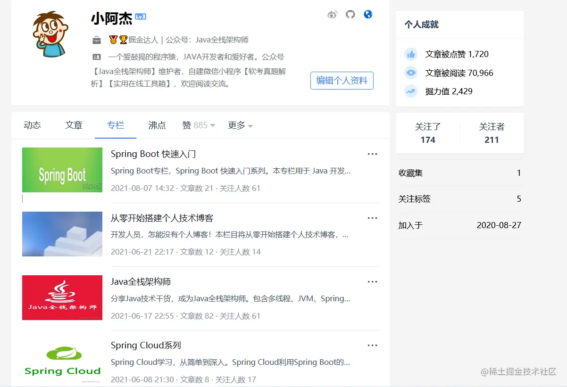Expand the 赞 885 dropdown
The image size is (567, 387).
[x=199, y=125]
